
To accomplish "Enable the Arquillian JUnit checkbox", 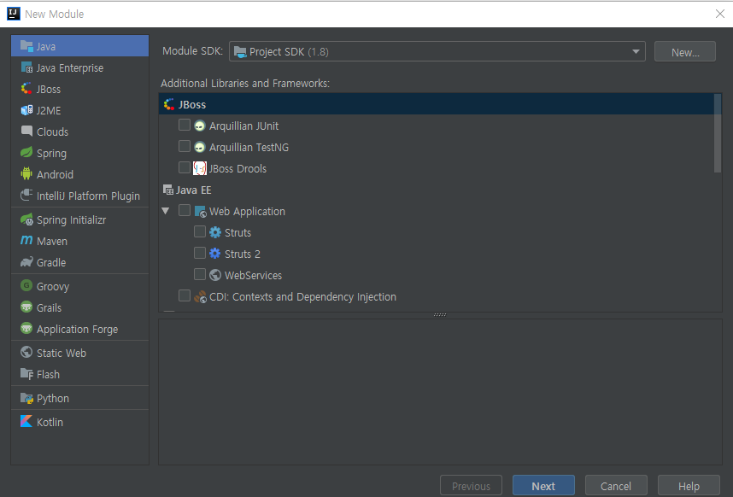I will (x=185, y=126).
